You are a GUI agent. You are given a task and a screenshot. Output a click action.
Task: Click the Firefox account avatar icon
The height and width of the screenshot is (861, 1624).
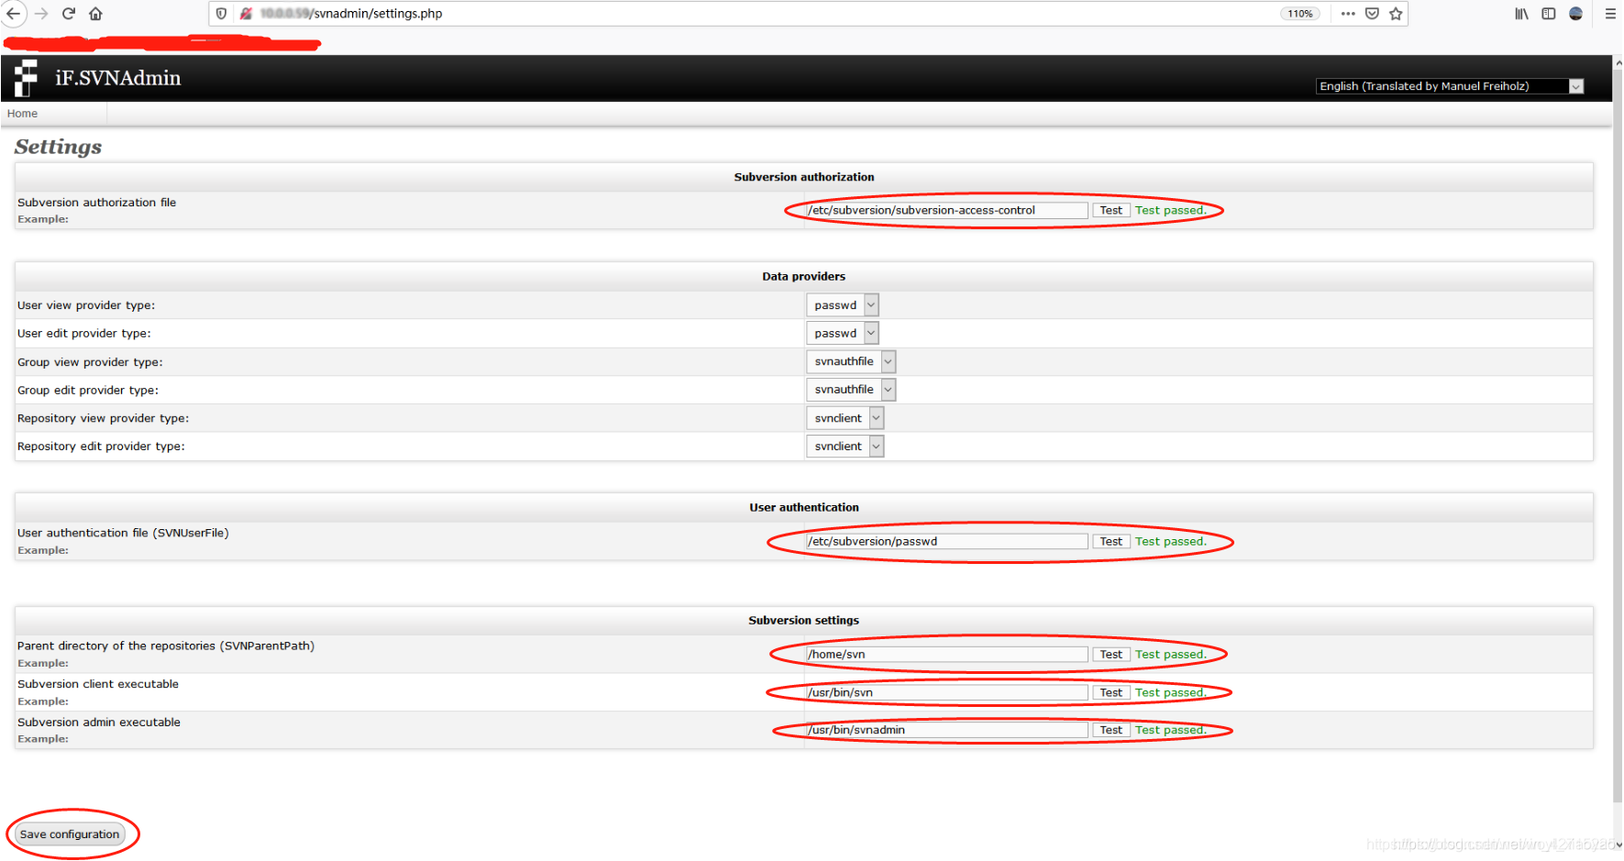[x=1575, y=13]
